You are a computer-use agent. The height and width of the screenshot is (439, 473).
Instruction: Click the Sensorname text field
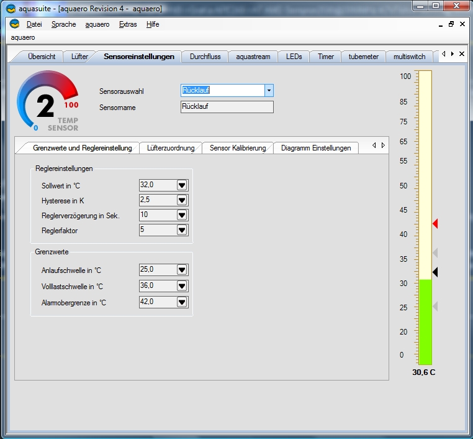pos(227,107)
